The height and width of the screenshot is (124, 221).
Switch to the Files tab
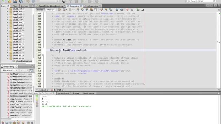pyautogui.click(x=15, y=6)
